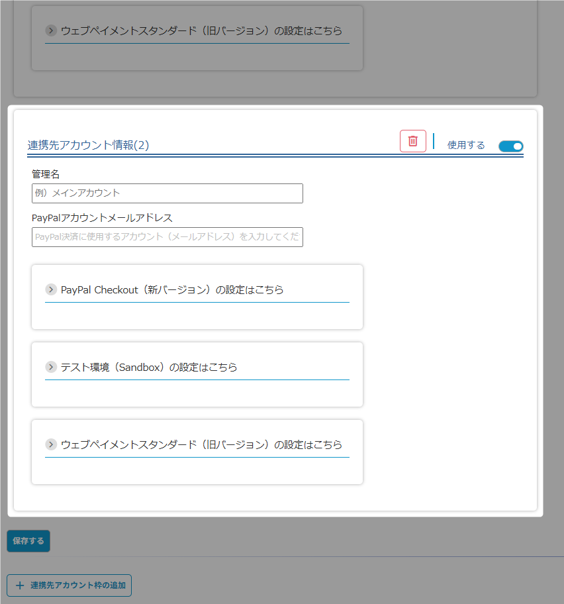The height and width of the screenshot is (604, 564).
Task: Click the PayPalアカウントメールアドレス input box
Action: pyautogui.click(x=167, y=237)
